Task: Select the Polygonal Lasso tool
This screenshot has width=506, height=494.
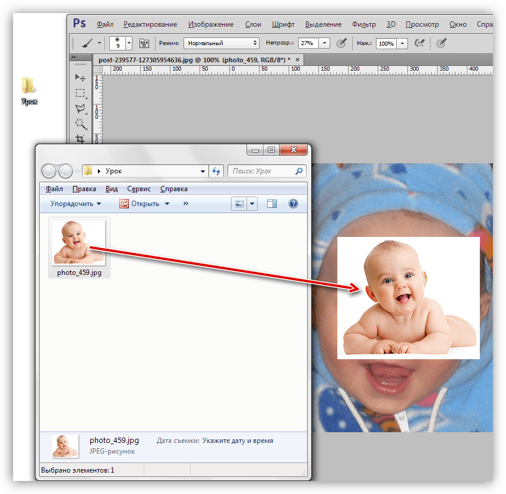Action: (x=80, y=109)
